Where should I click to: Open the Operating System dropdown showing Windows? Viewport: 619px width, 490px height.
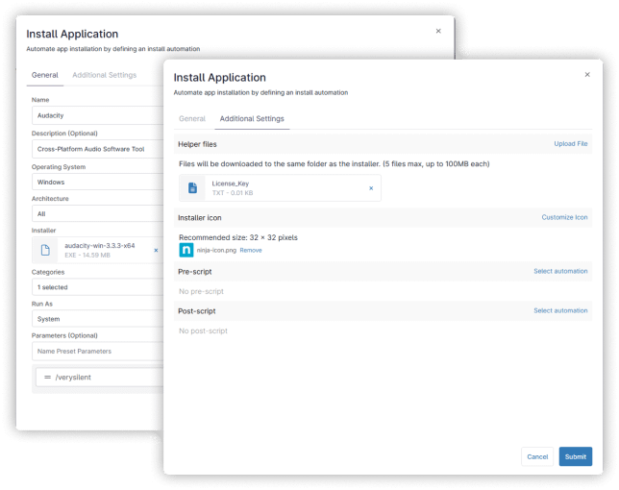tap(97, 182)
